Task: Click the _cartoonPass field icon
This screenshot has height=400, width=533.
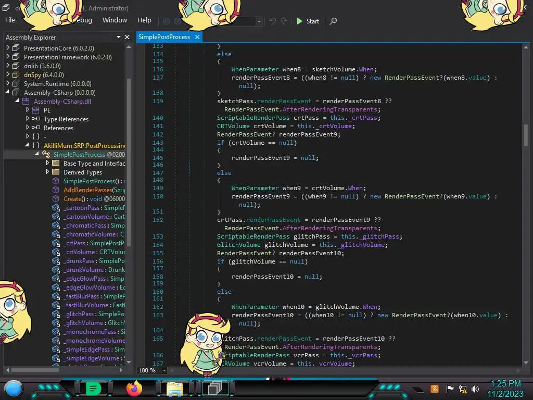Action: (x=56, y=207)
